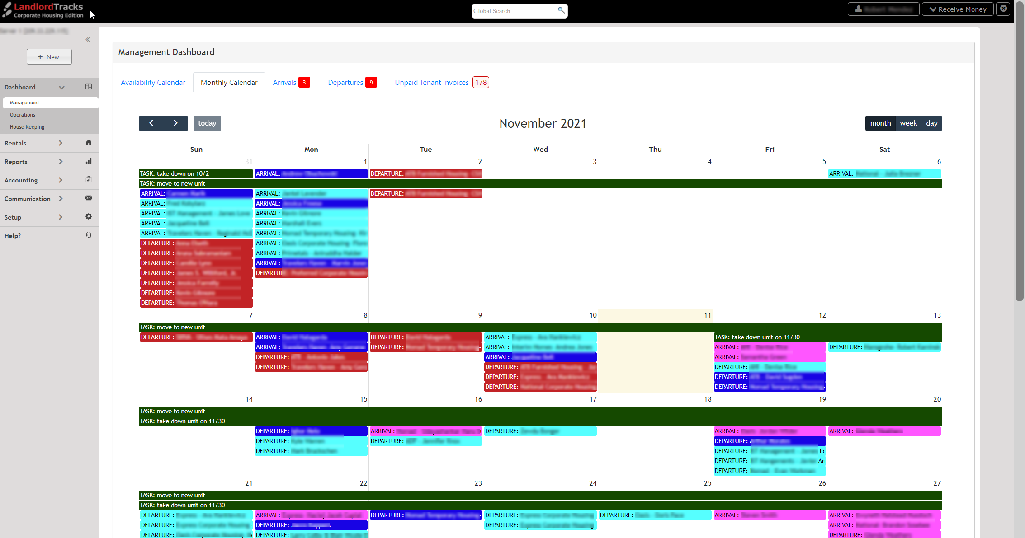Click the Dashboard grid icon
The height and width of the screenshot is (538, 1025).
coord(89,86)
